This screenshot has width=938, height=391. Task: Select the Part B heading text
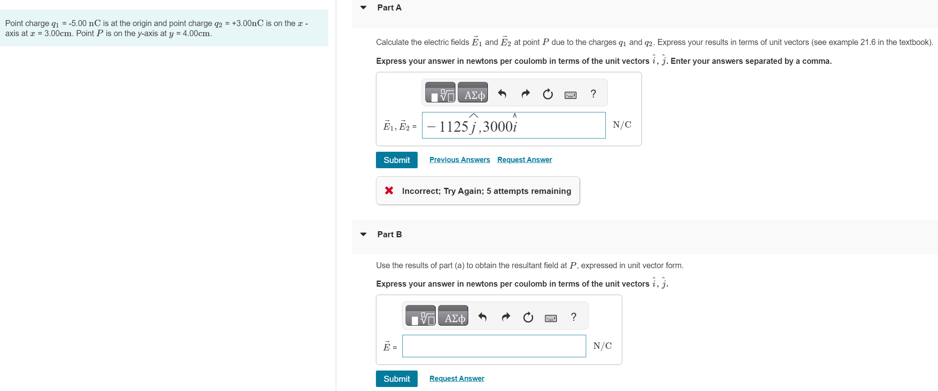point(390,234)
